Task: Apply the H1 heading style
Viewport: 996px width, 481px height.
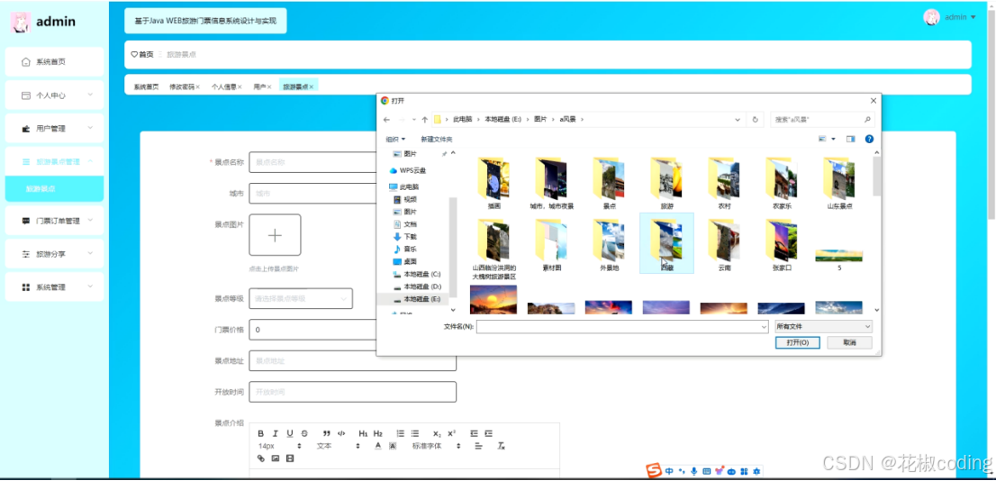Action: coord(363,433)
